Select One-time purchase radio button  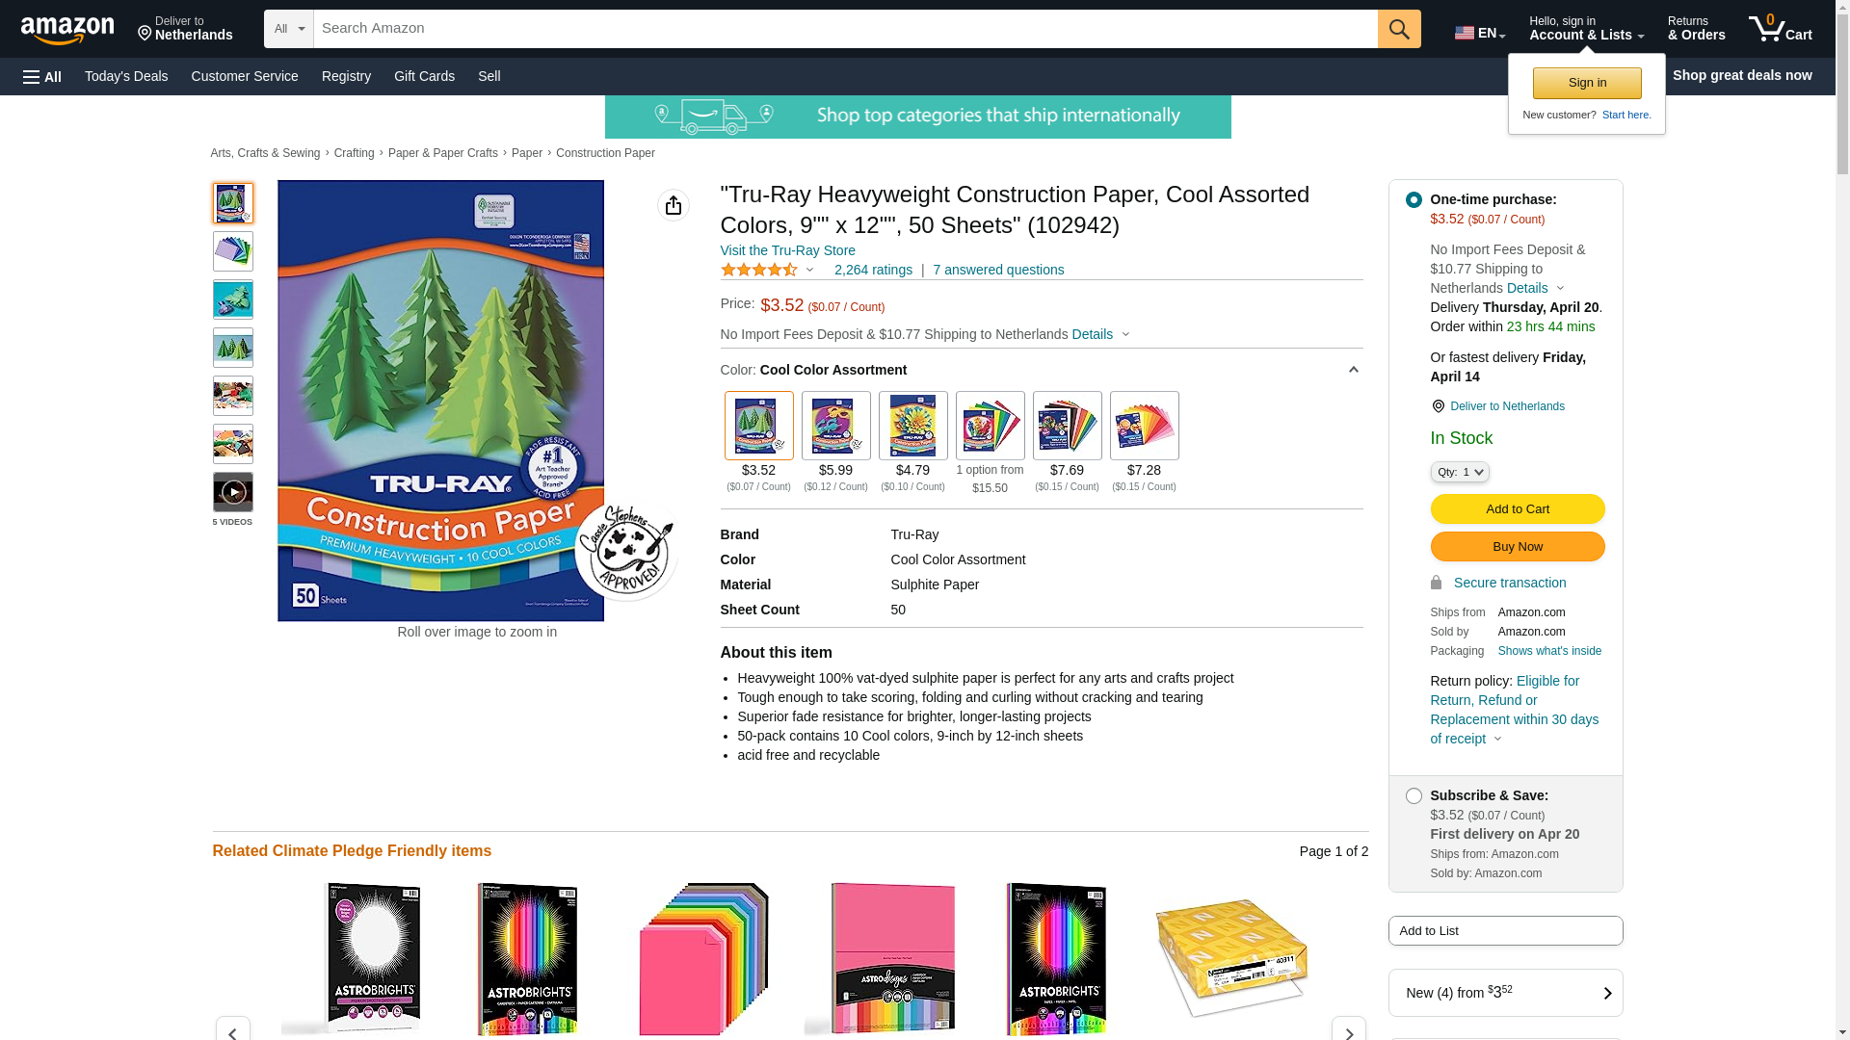click(x=1414, y=200)
